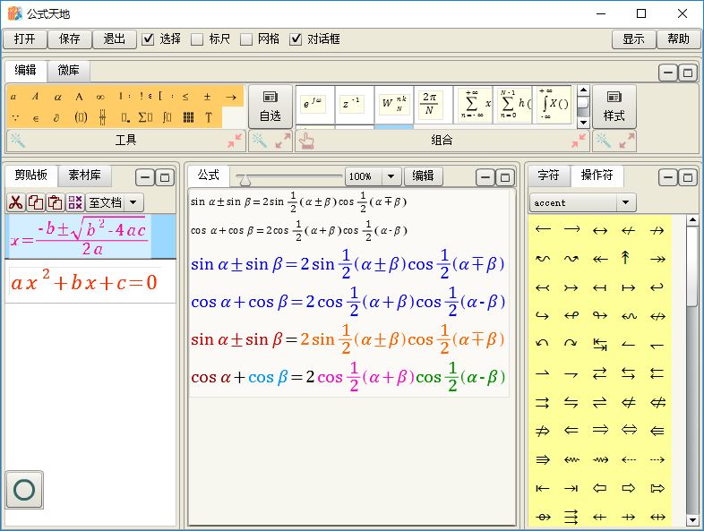
Task: Click the hand pointer icon in 组合 bar
Action: (306, 141)
